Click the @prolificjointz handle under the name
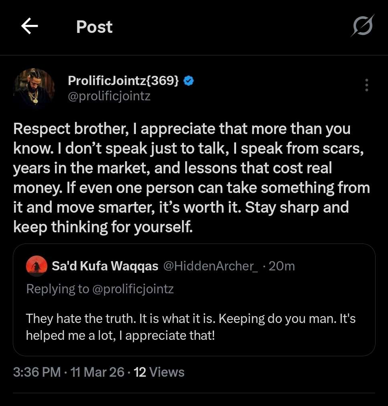Image resolution: width=388 pixels, height=406 pixels. tap(109, 96)
